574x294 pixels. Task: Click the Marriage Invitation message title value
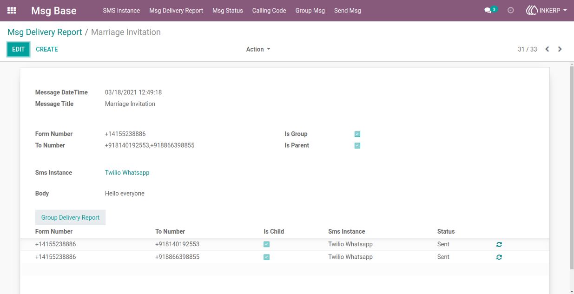pyautogui.click(x=130, y=104)
